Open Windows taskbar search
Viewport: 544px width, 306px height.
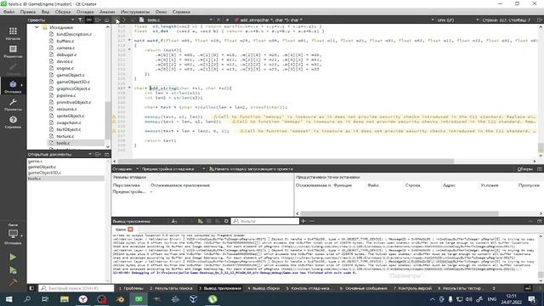point(27,299)
